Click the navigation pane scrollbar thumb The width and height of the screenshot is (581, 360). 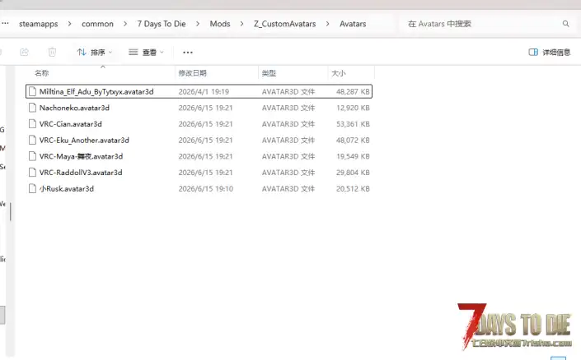pos(11,211)
